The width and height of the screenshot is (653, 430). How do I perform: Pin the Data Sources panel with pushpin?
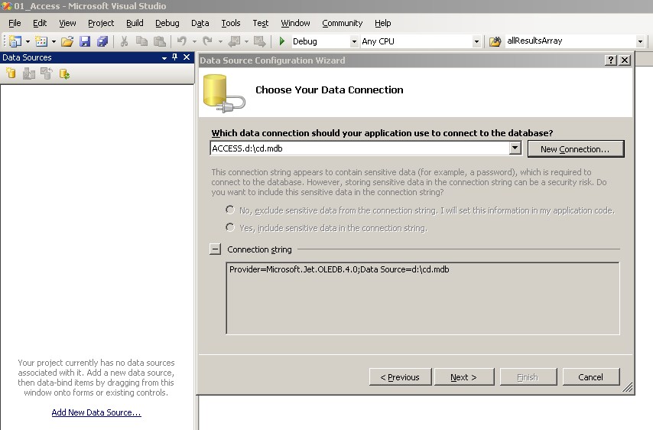[x=175, y=57]
